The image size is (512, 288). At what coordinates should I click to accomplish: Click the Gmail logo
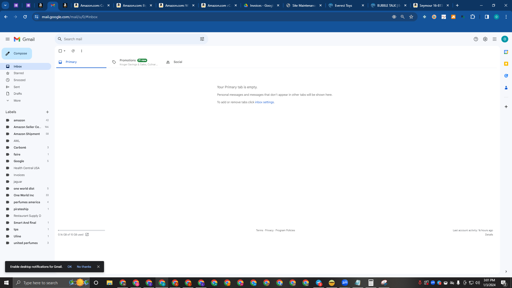coord(24,39)
